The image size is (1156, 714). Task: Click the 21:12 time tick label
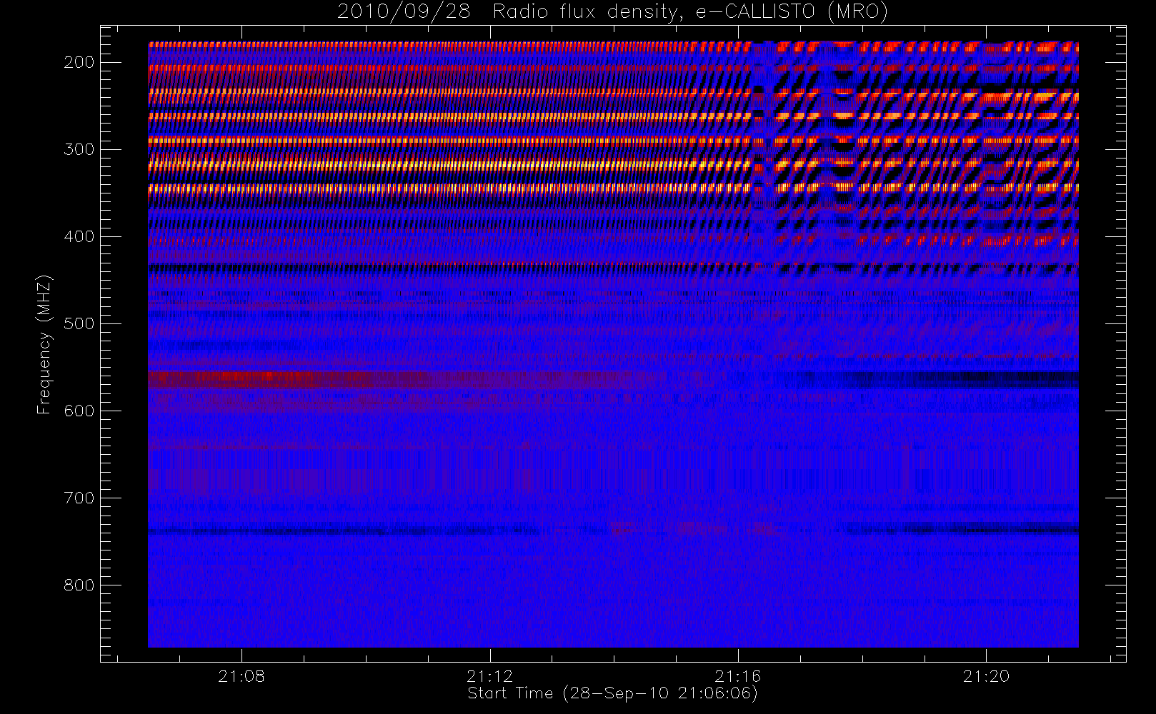click(x=490, y=676)
